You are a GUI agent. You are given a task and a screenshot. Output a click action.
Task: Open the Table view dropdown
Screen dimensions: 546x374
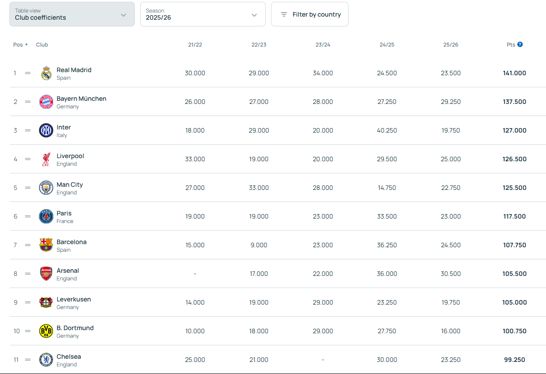72,14
